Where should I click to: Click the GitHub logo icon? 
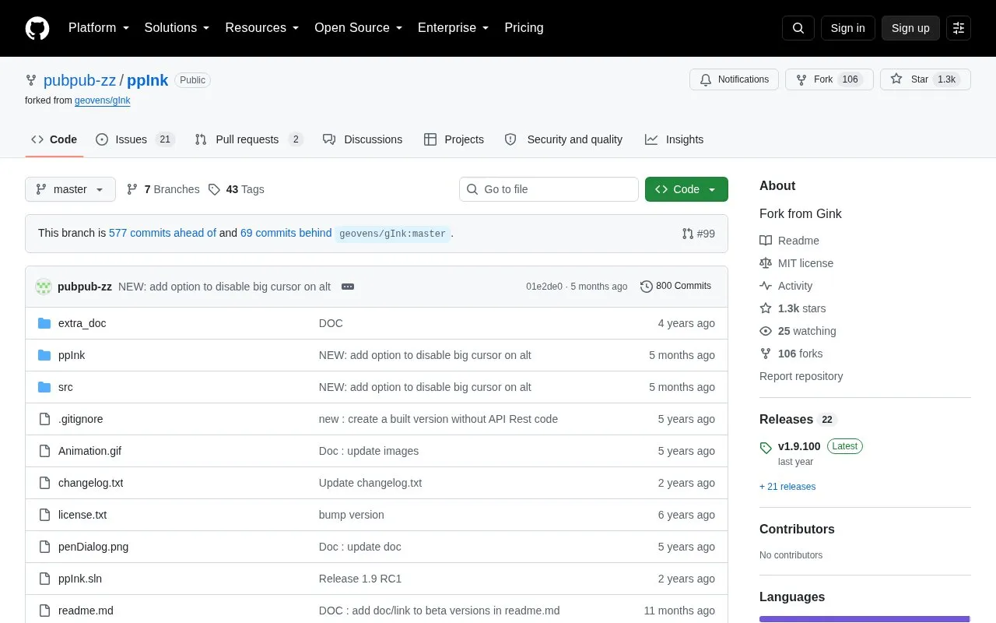(x=37, y=28)
